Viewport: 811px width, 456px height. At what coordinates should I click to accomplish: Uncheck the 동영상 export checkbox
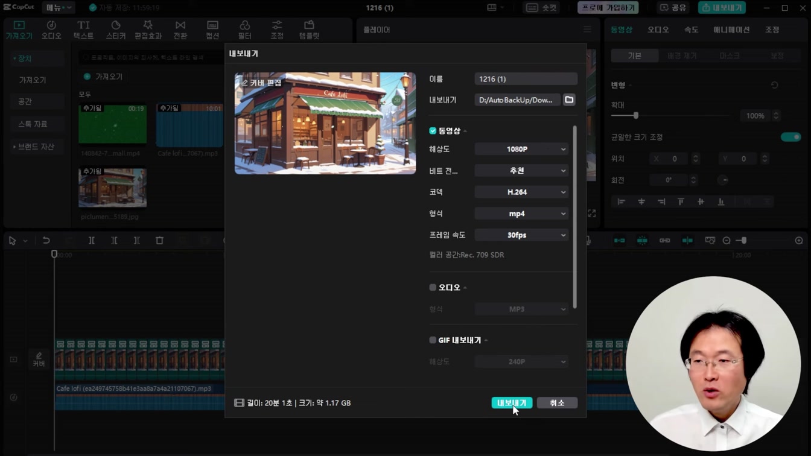[433, 130]
